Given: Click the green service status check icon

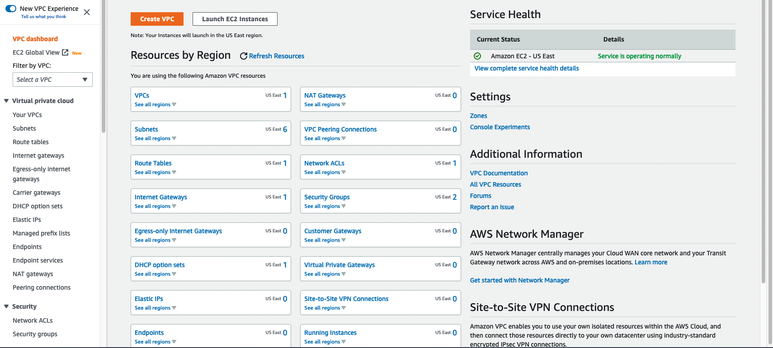Looking at the screenshot, I should 477,56.
